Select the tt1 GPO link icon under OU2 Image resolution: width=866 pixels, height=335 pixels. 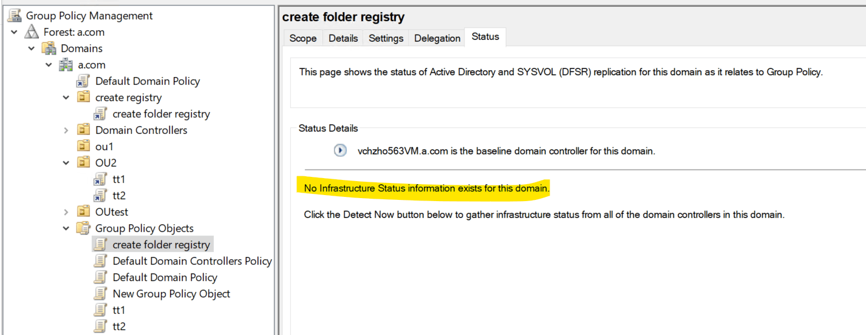coord(101,179)
